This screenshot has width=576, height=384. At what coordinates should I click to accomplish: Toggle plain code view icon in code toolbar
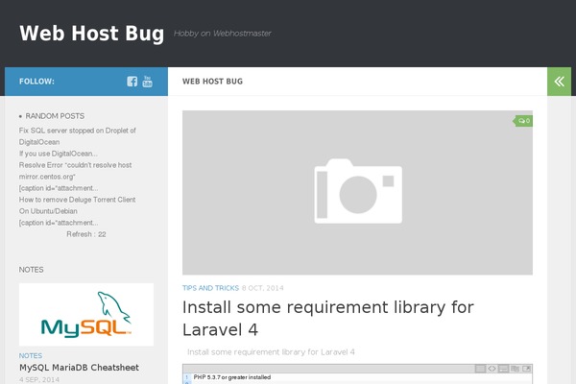pyautogui.click(x=492, y=369)
